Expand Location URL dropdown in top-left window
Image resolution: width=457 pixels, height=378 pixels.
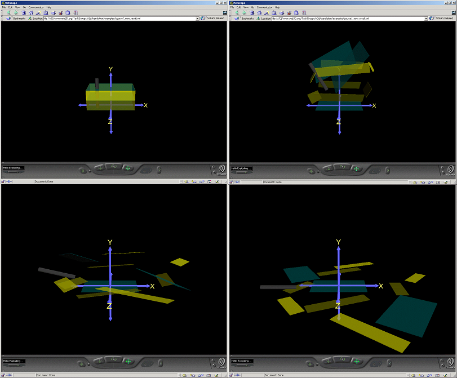click(x=197, y=19)
